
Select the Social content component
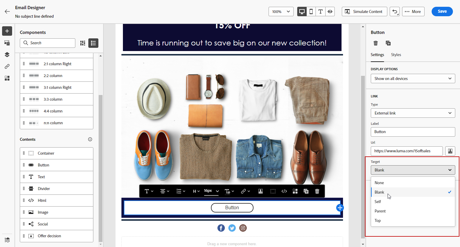[56, 224]
